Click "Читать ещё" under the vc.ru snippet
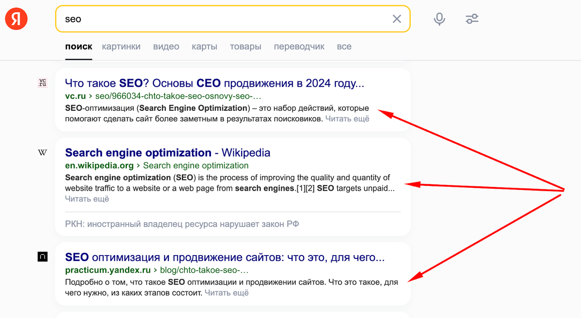 [347, 119]
